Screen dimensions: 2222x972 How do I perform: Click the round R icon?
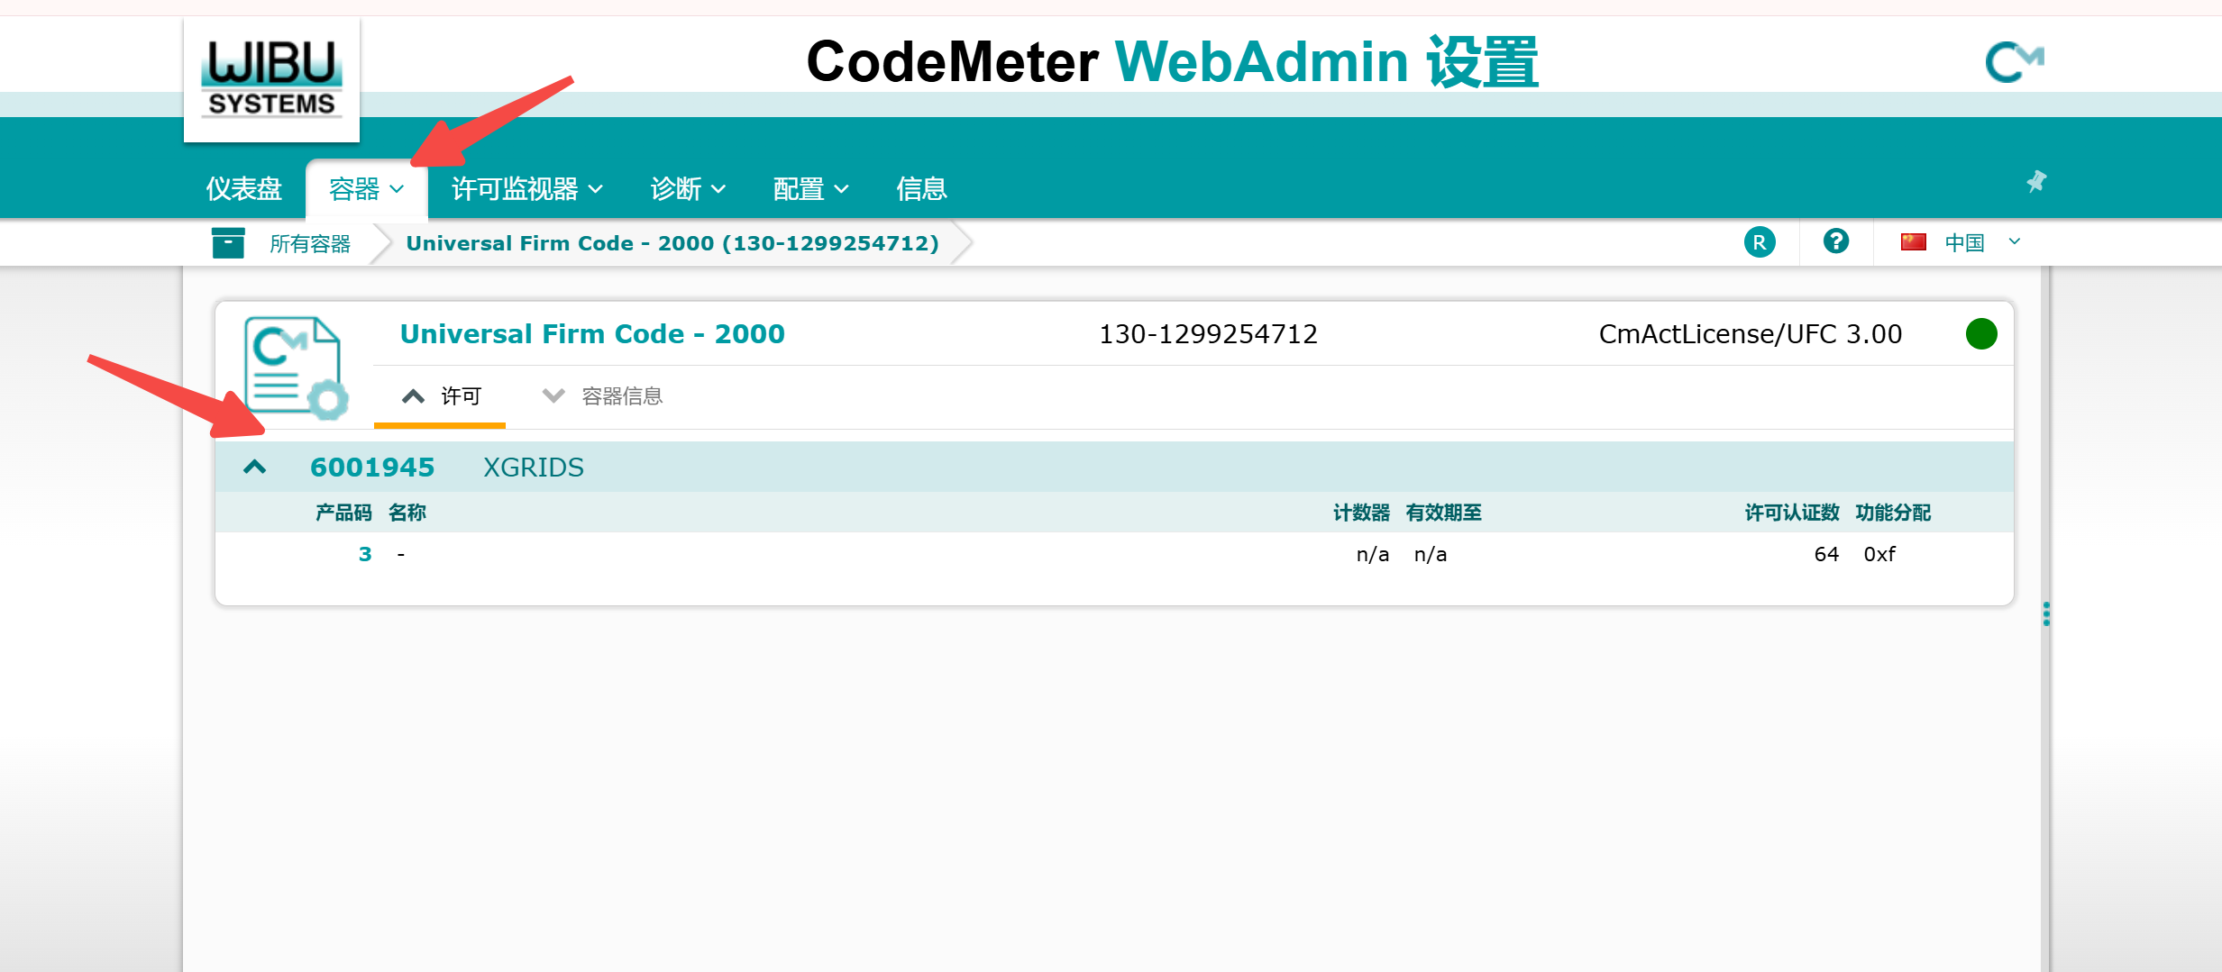coord(1760,241)
